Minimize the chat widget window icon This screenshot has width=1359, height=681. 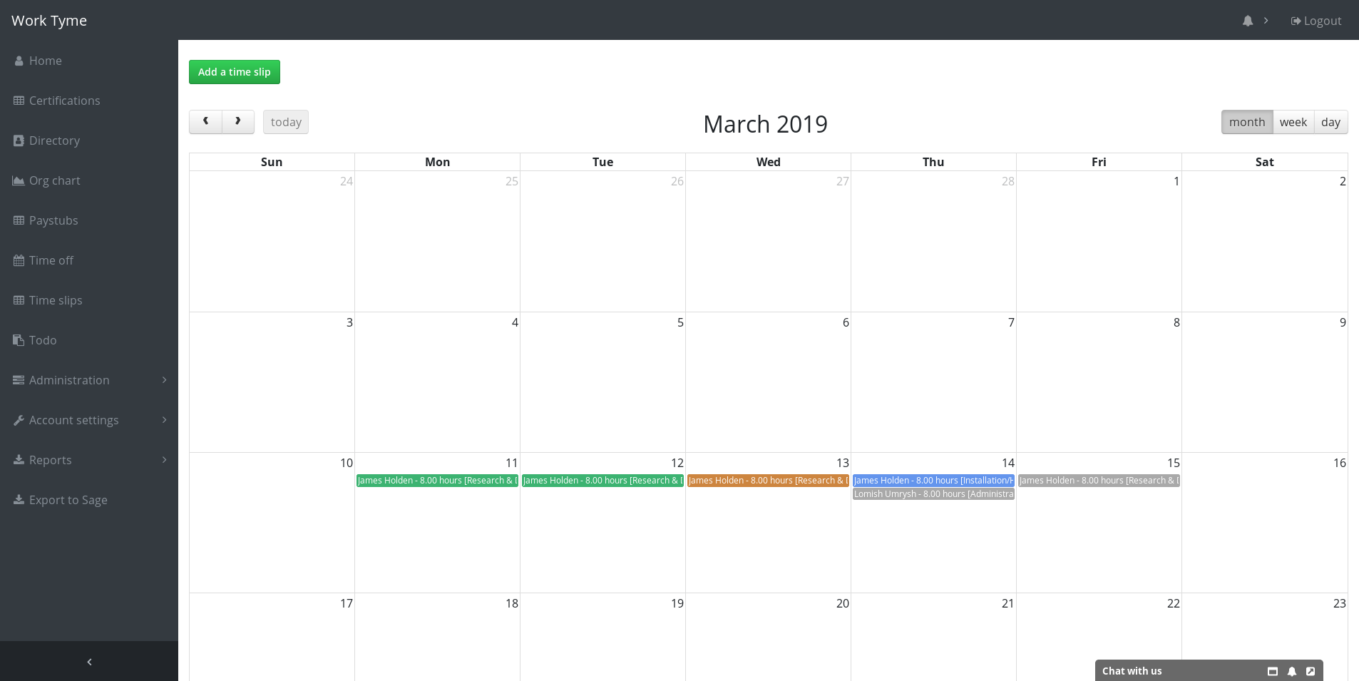(1272, 671)
